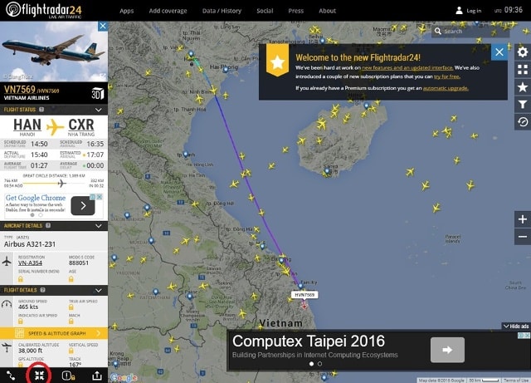The width and height of the screenshot is (531, 383).
Task: Open the filter funnel icon
Action: click(x=523, y=105)
